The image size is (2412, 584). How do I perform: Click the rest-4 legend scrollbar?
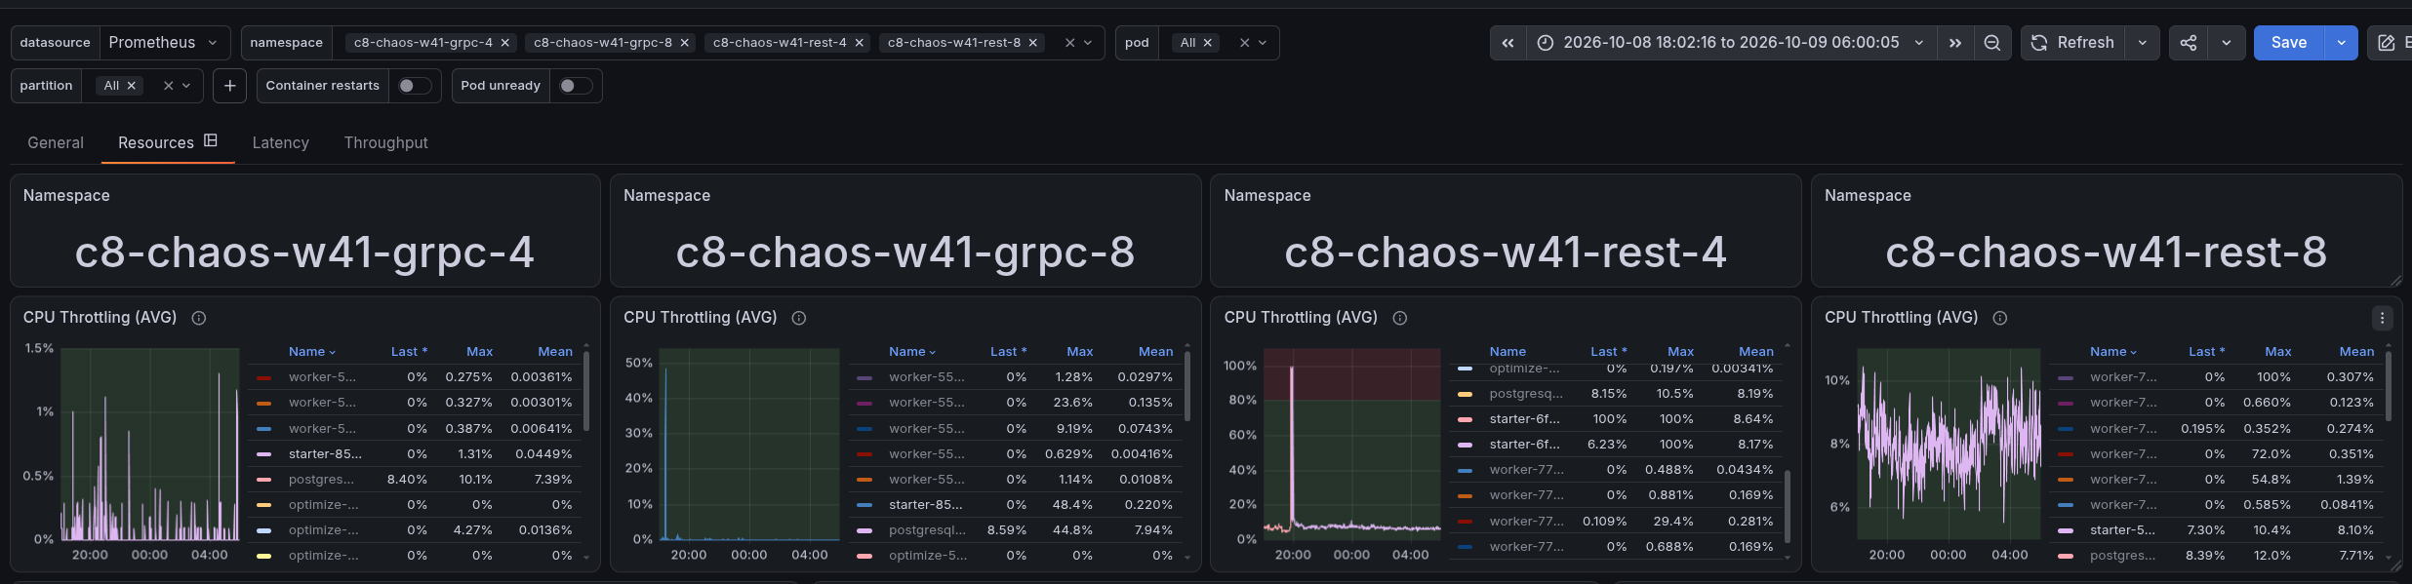tap(1788, 507)
